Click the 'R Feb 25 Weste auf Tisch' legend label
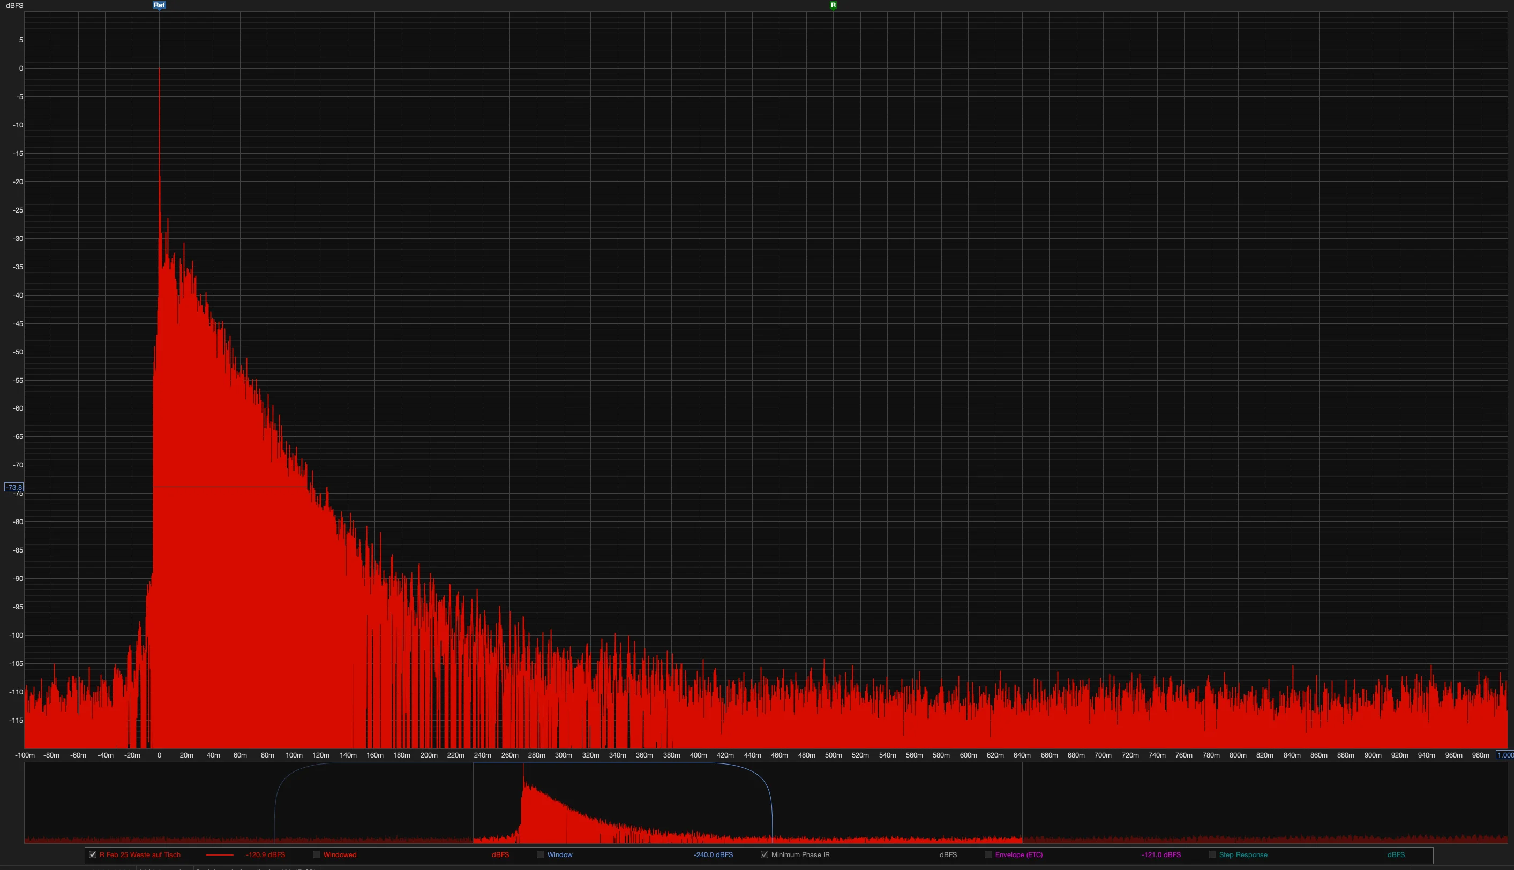The width and height of the screenshot is (1514, 870). click(140, 854)
